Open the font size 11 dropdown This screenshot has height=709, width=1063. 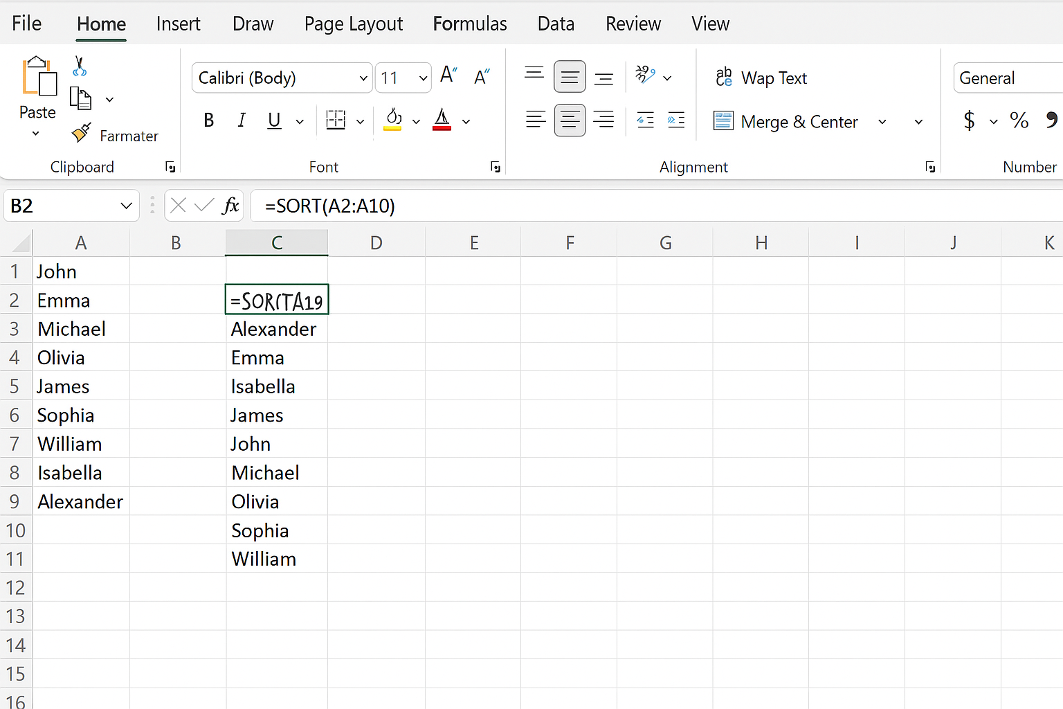(423, 78)
